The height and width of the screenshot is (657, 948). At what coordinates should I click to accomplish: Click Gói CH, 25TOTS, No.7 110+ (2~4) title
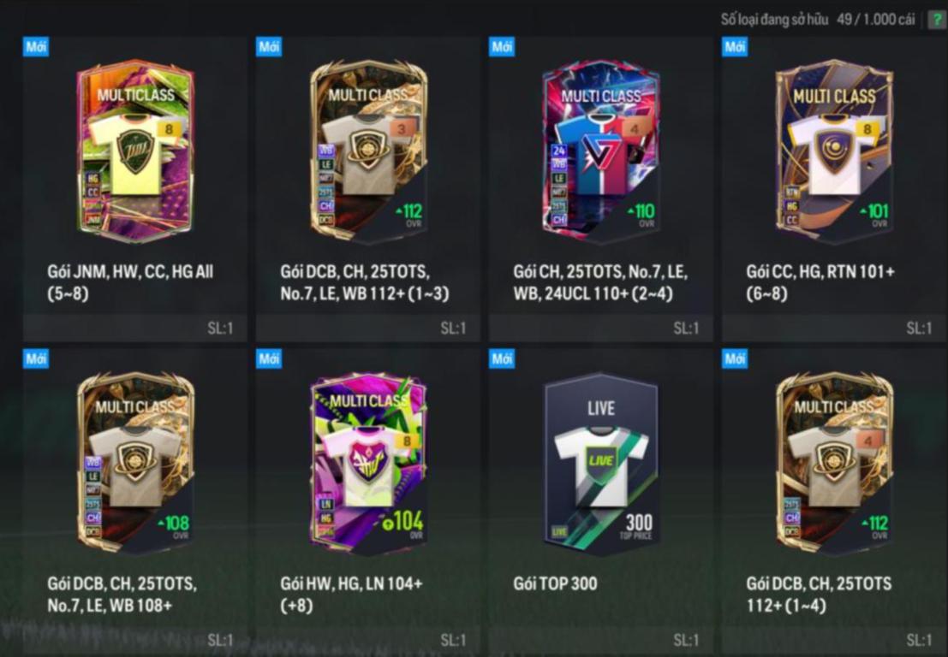click(600, 282)
